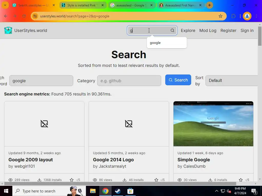This screenshot has width=262, height=196.
Task: Close the asasasdasd Google tab
Action: (151, 5)
